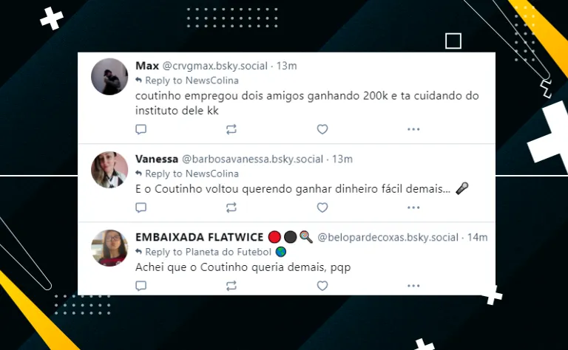
Task: Repost Max's post about coutinho
Action: pos(231,129)
